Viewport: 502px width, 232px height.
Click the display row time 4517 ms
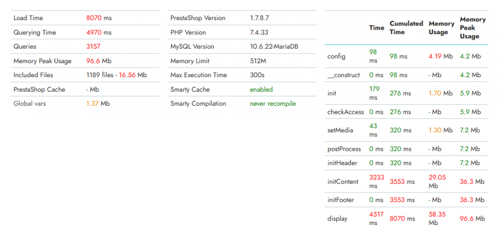[376, 218]
